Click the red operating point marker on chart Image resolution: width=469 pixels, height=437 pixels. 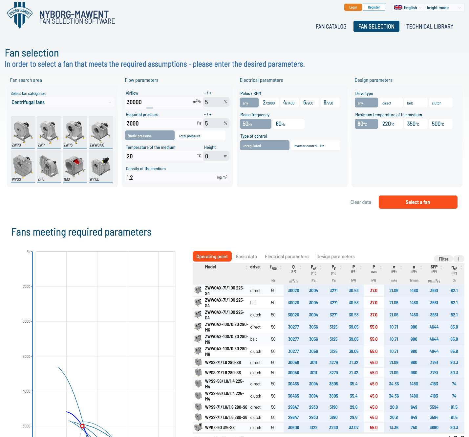[82, 426]
